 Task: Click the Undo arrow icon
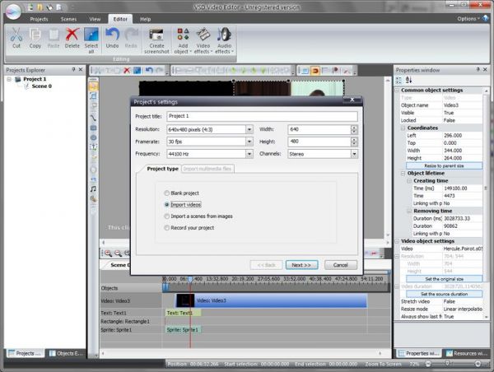113,35
